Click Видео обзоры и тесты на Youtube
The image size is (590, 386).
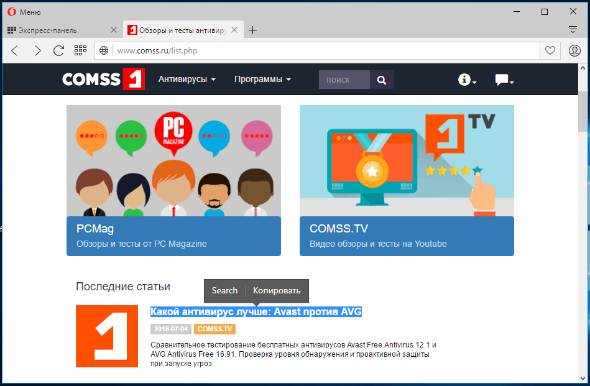pyautogui.click(x=378, y=244)
